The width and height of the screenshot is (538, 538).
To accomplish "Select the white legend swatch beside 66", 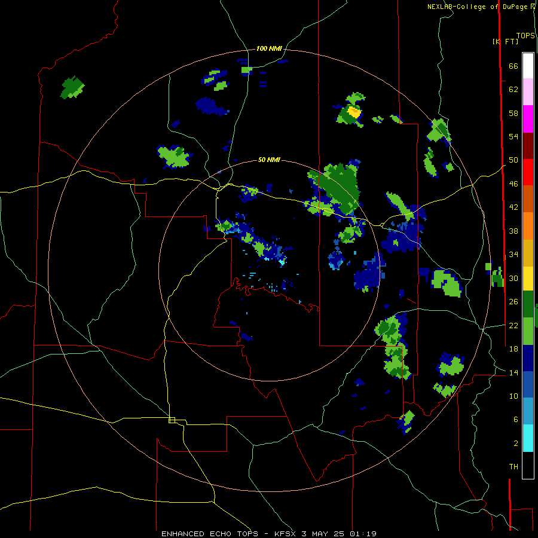I will (528, 66).
